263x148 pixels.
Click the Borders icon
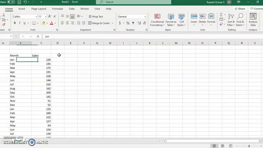click(x=34, y=23)
